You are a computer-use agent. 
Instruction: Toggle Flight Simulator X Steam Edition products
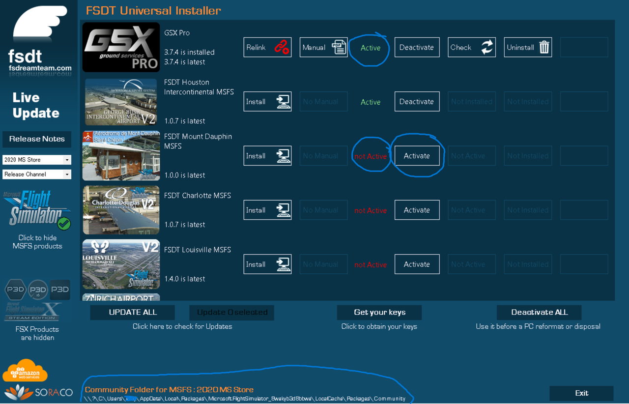pos(32,312)
